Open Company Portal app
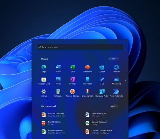160x139 pixels. click(x=102, y=93)
